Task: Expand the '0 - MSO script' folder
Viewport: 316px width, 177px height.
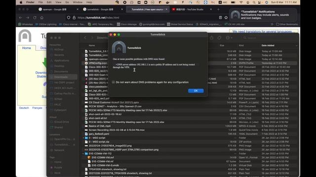Action: coord(83,138)
